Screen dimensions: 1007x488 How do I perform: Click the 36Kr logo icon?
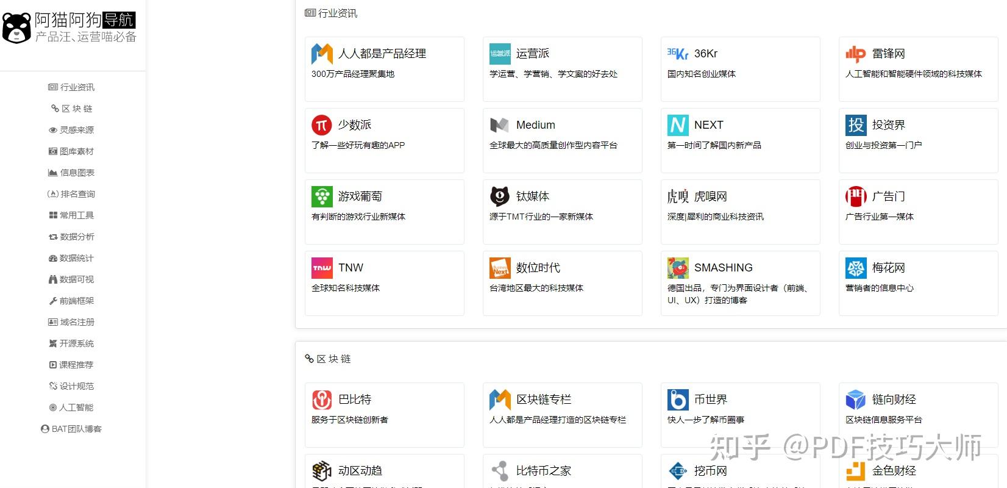(x=678, y=54)
